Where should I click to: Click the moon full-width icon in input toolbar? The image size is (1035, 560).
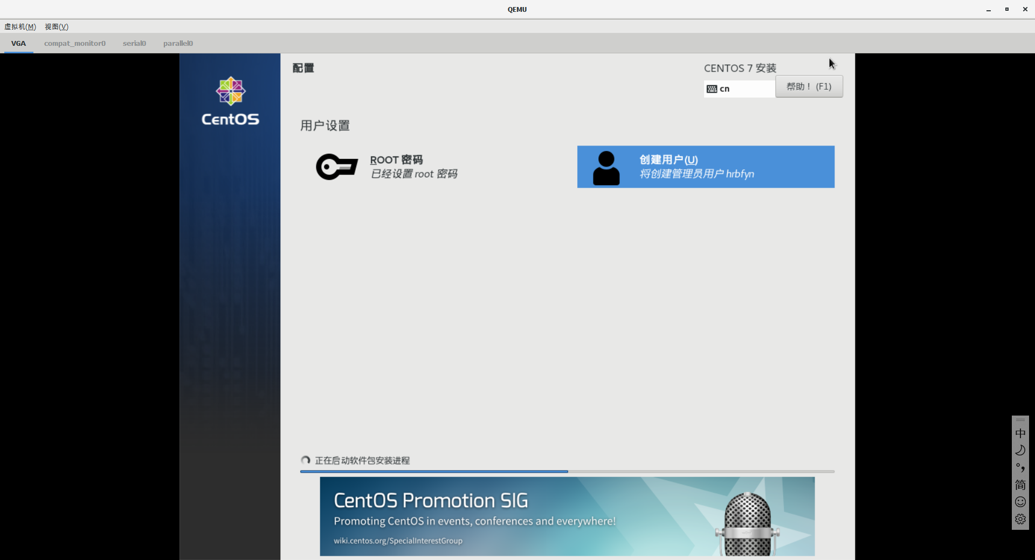tap(1020, 450)
